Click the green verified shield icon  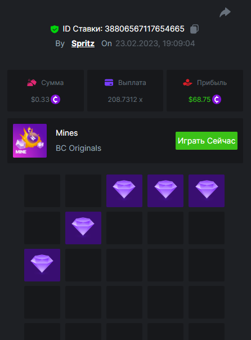click(55, 29)
